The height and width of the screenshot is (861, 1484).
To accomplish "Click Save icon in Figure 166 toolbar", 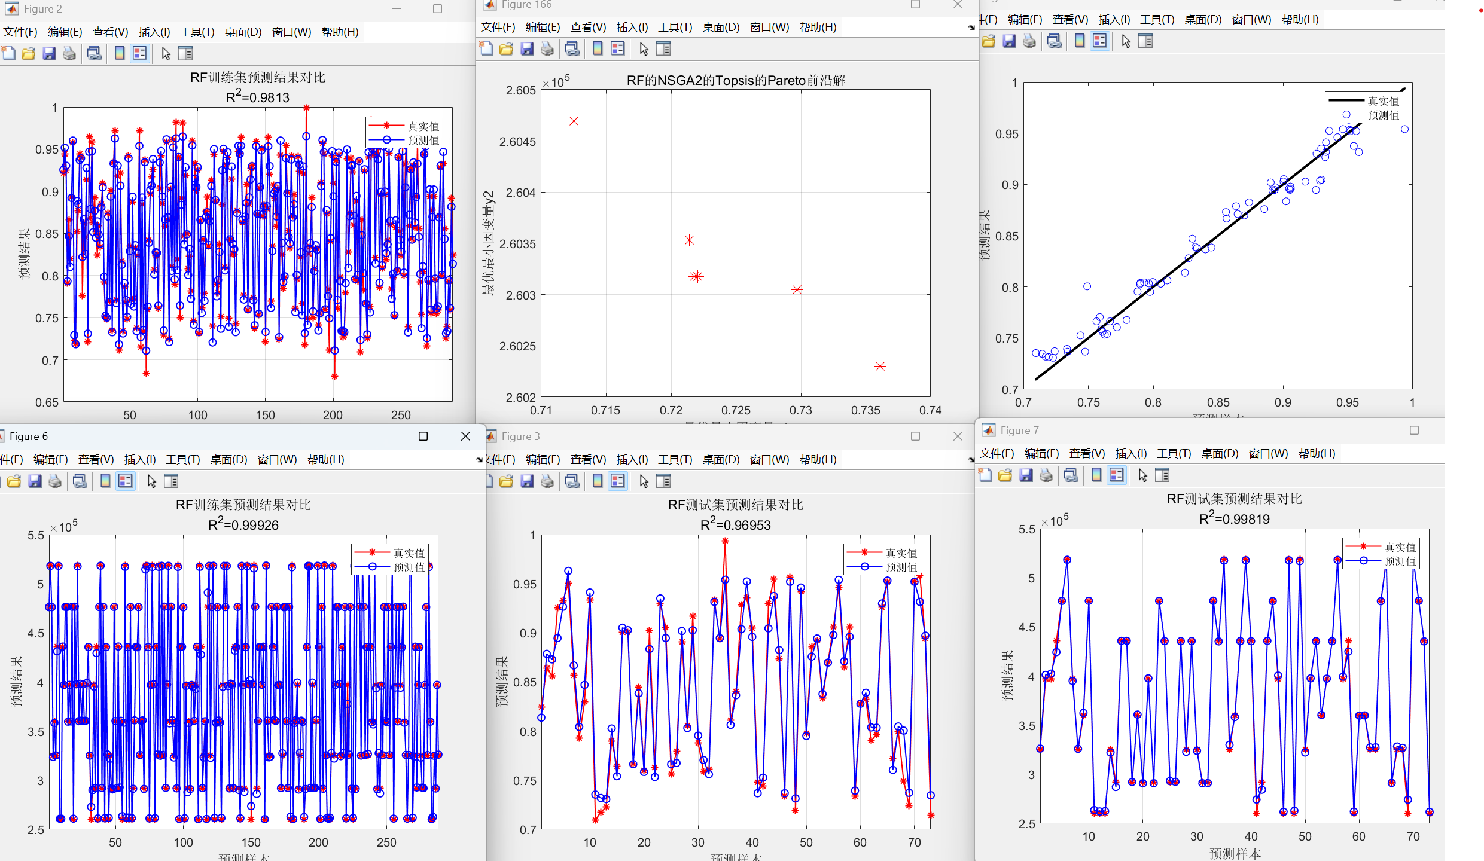I will 527,49.
